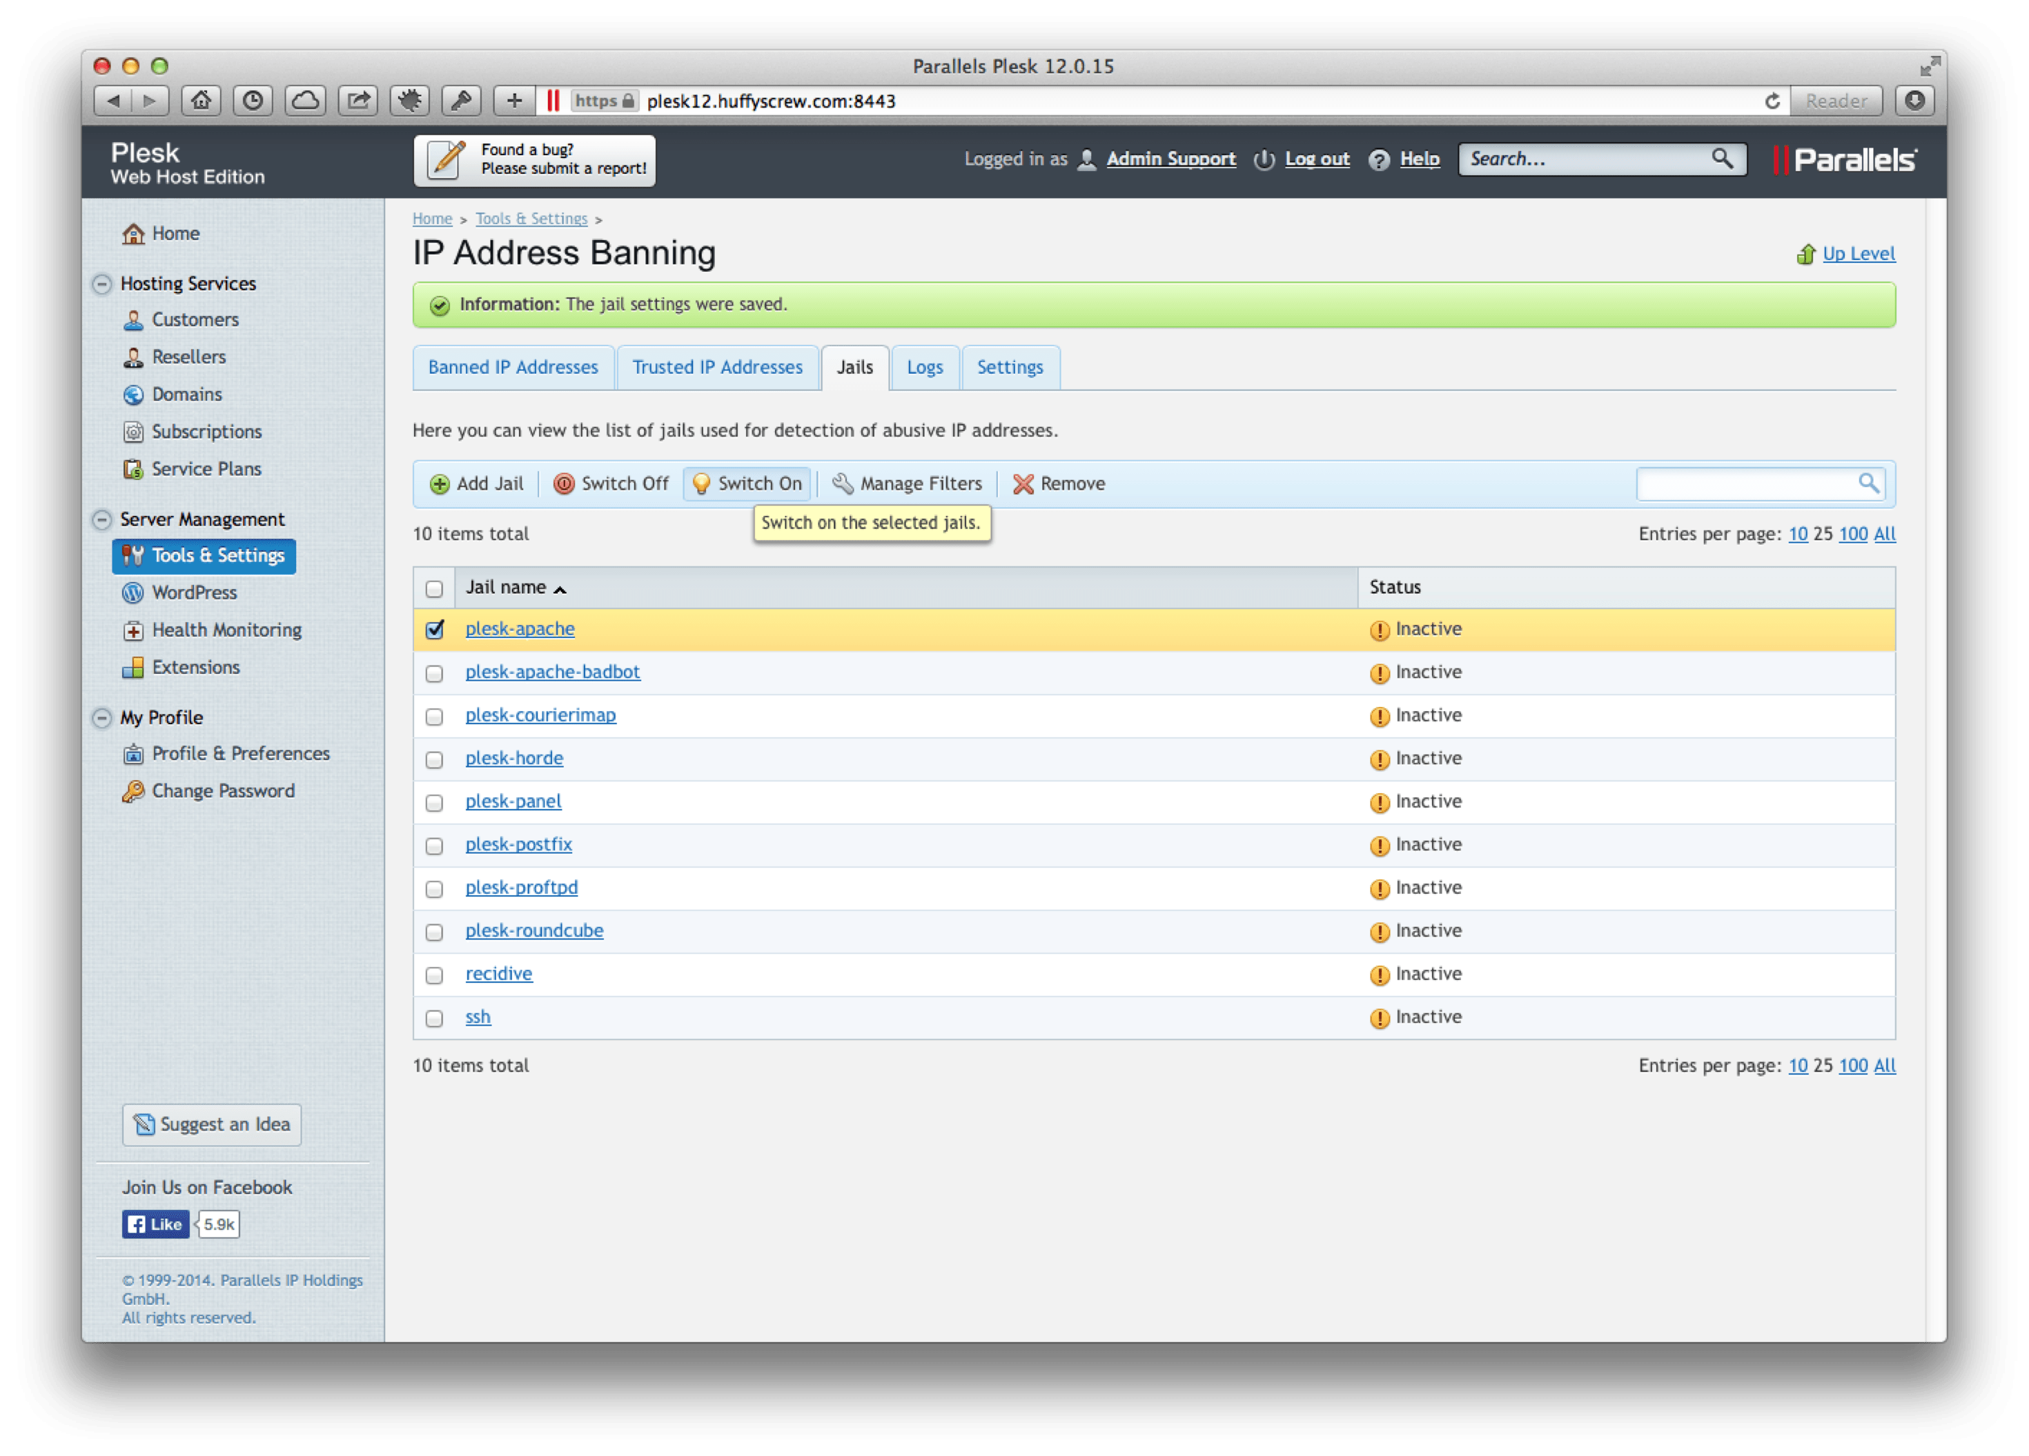Click the browser home icon
Screen dimensions: 2029x1456
[202, 101]
